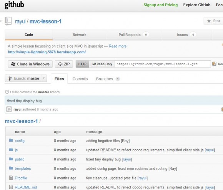Open the templates folder link
Screen dimensions: 223x190
click(x=23, y=169)
